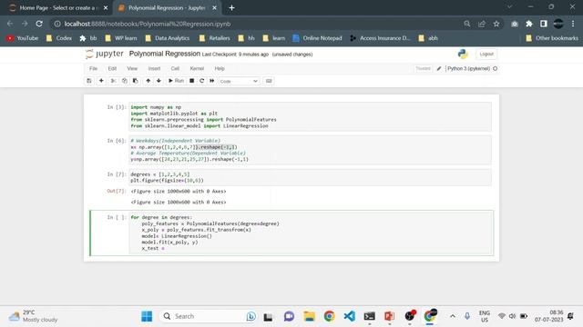This screenshot has height=327, width=583.
Task: Open the Cell menu
Action: 175,69
